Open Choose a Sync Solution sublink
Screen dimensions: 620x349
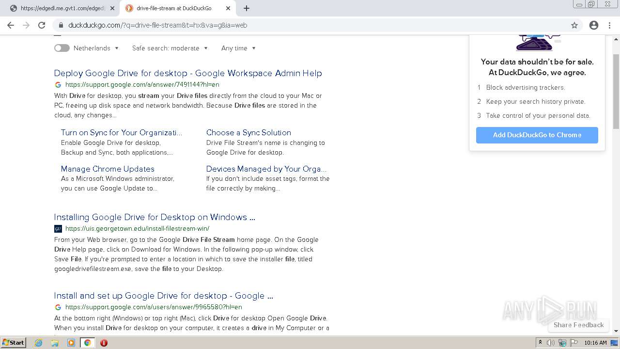click(248, 132)
